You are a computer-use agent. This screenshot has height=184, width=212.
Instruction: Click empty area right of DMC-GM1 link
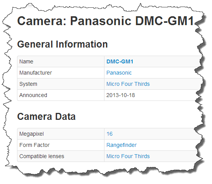coord(166,61)
